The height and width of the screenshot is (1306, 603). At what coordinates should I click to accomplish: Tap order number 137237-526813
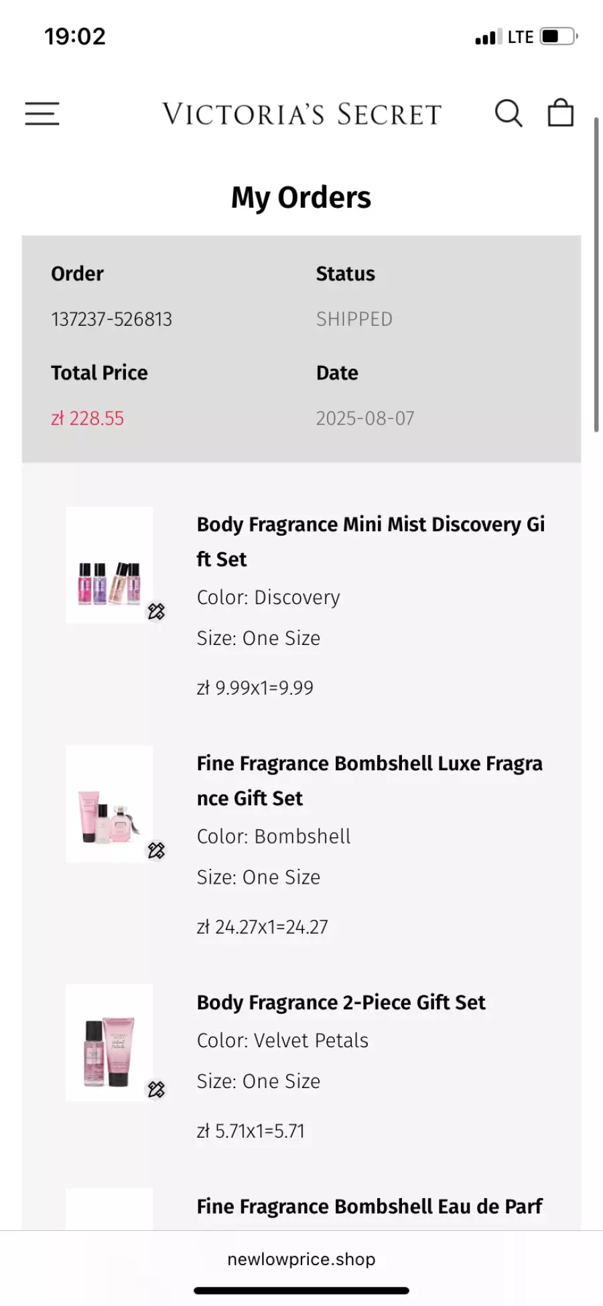(x=112, y=319)
